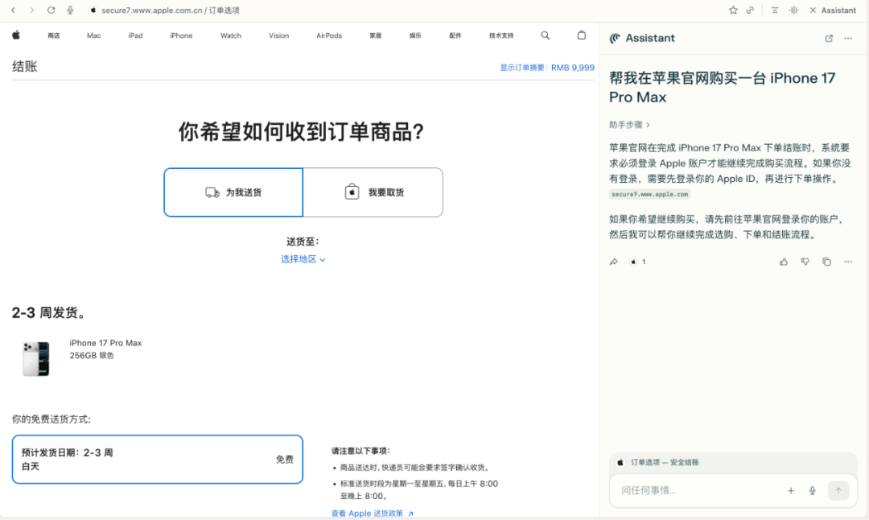Screen dimensions: 869x520
Task: Open the 技术支持 menu item
Action: pyautogui.click(x=500, y=35)
